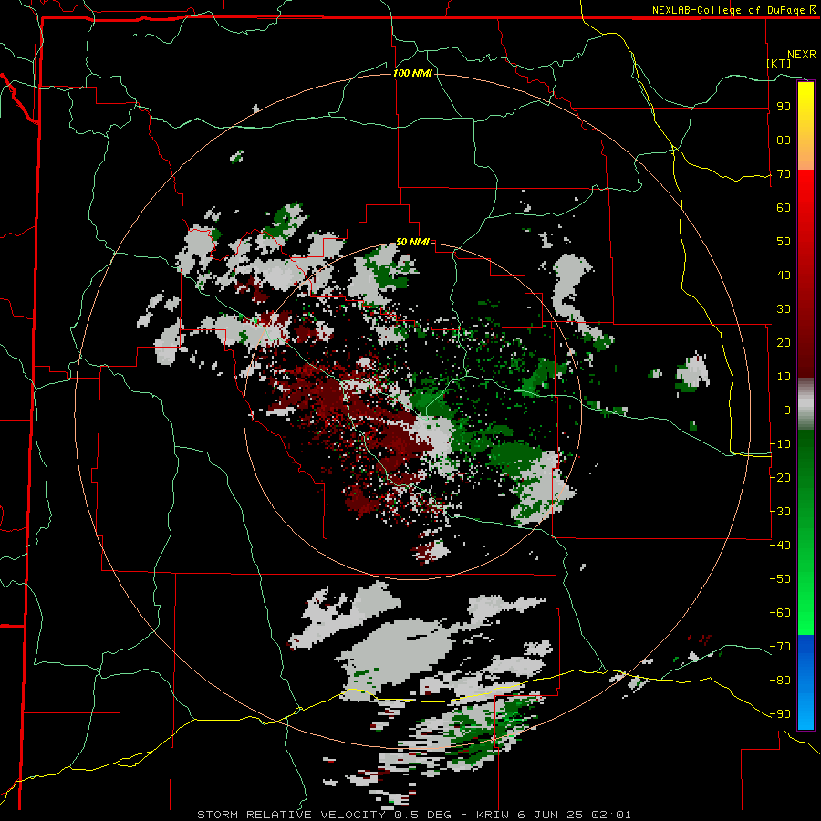
Task: Click the 50 value on the velocity scale
Action: 784,242
